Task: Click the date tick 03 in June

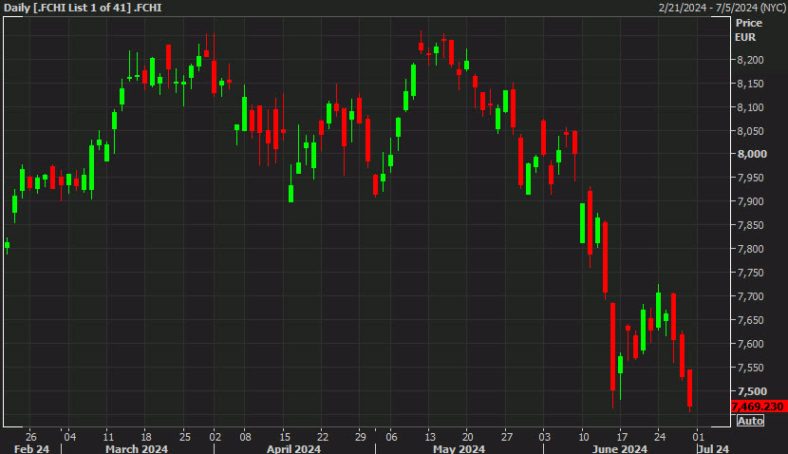Action: [x=545, y=437]
